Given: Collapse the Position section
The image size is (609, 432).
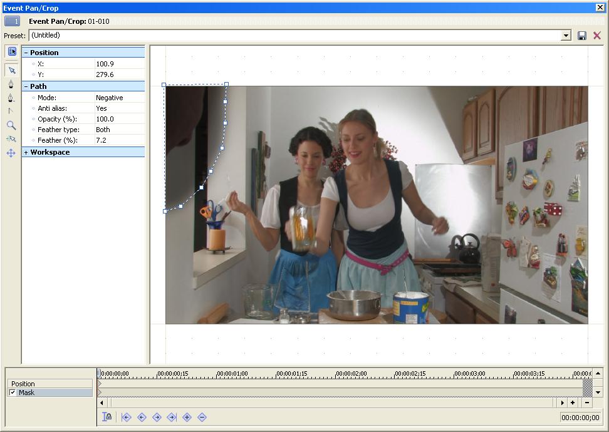Looking at the screenshot, I should (x=26, y=53).
